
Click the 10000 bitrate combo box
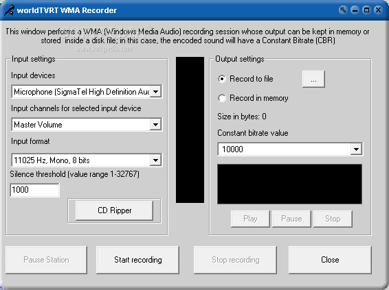290,149
